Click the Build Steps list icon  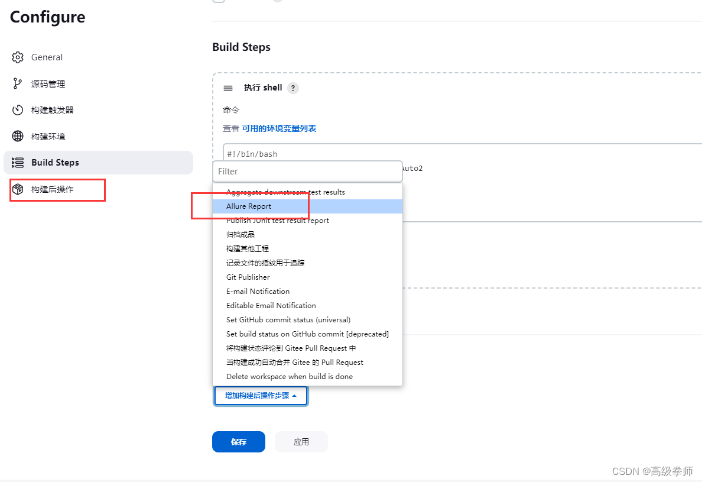click(x=18, y=163)
